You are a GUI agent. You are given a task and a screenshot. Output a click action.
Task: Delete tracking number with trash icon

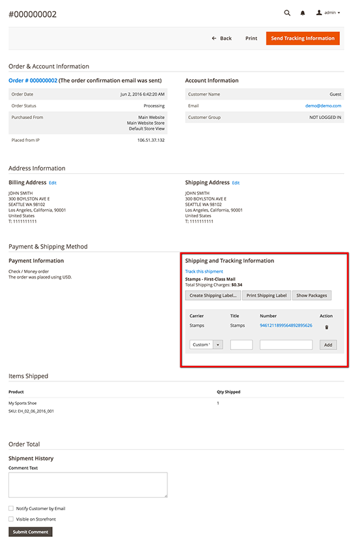[326, 327]
